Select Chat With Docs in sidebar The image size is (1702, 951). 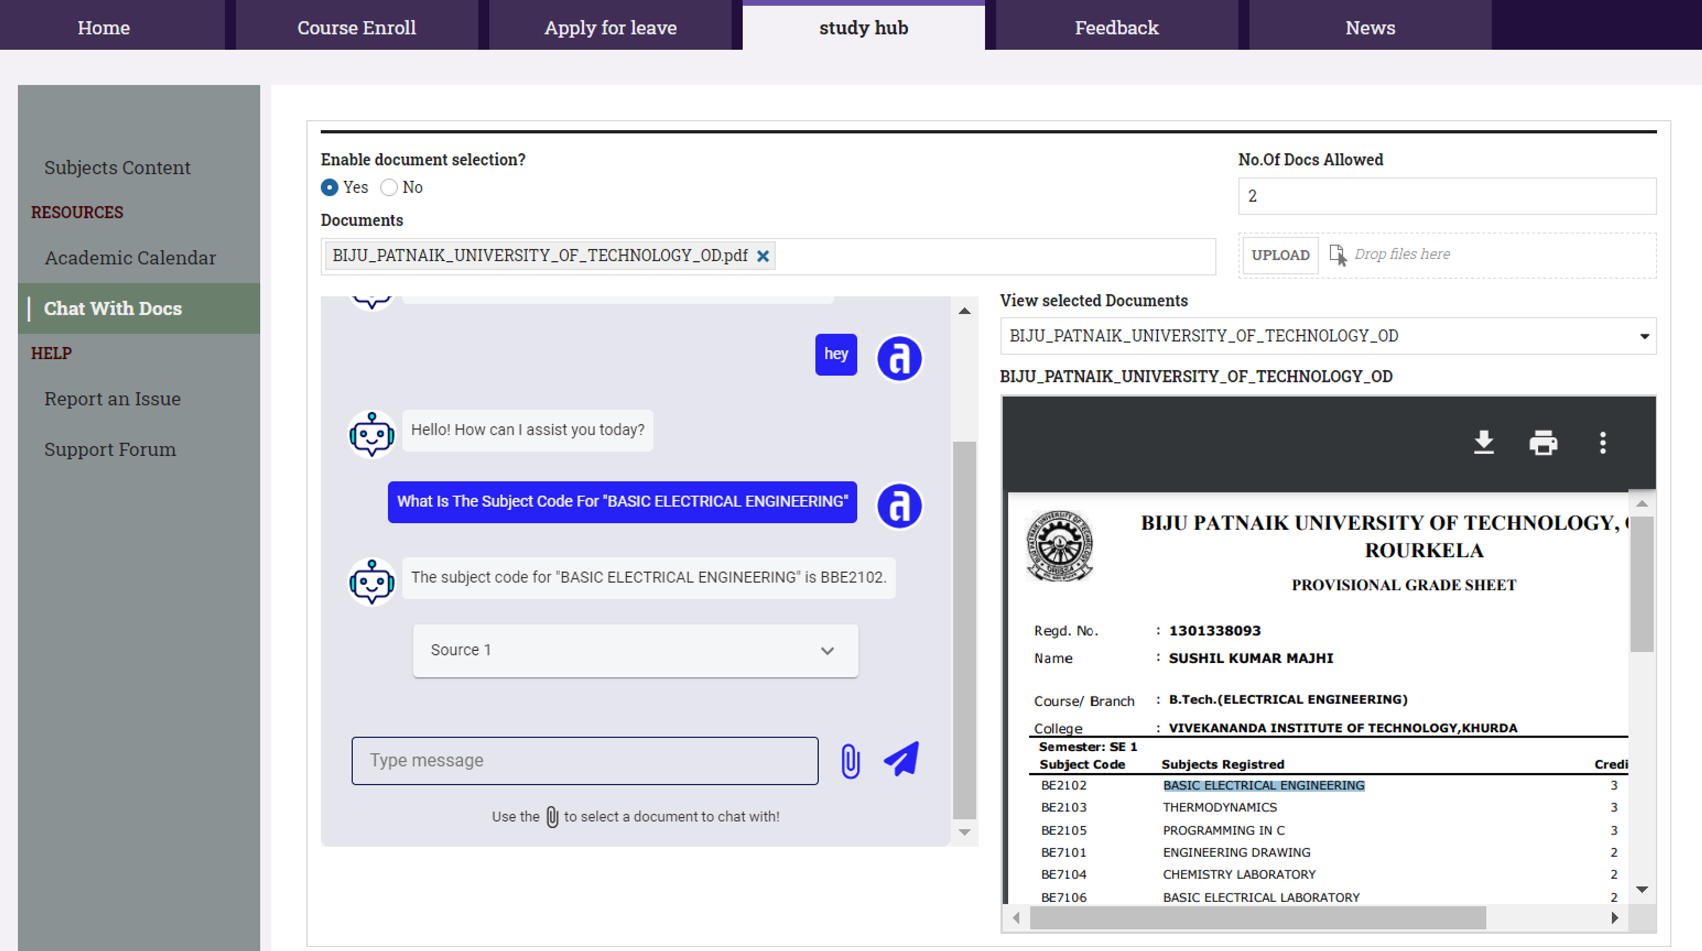tap(139, 308)
